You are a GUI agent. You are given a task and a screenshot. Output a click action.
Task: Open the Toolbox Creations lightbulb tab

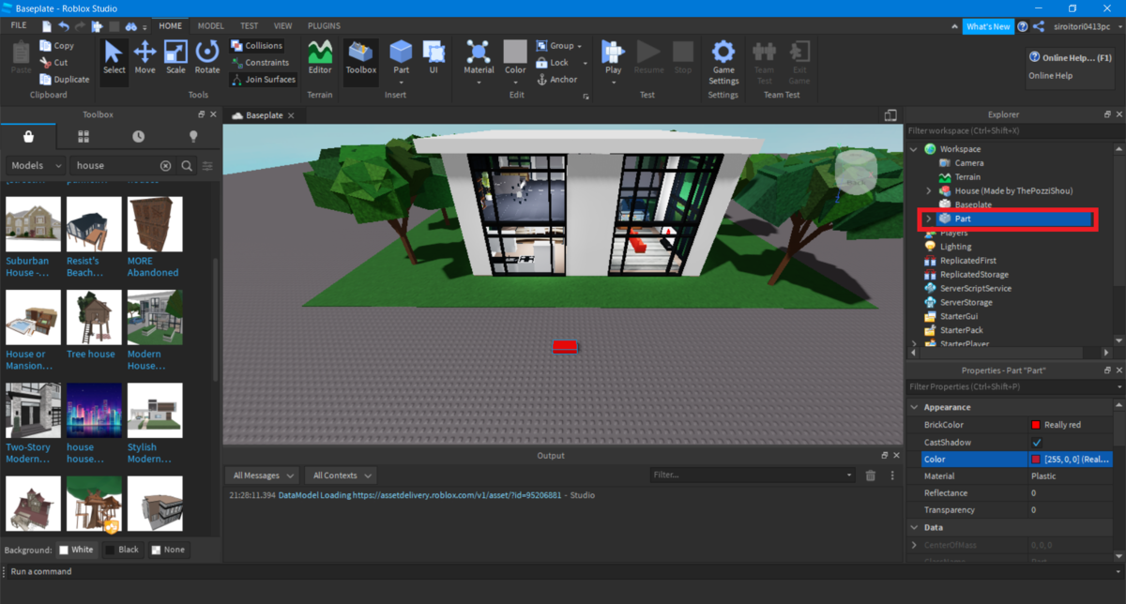[193, 137]
